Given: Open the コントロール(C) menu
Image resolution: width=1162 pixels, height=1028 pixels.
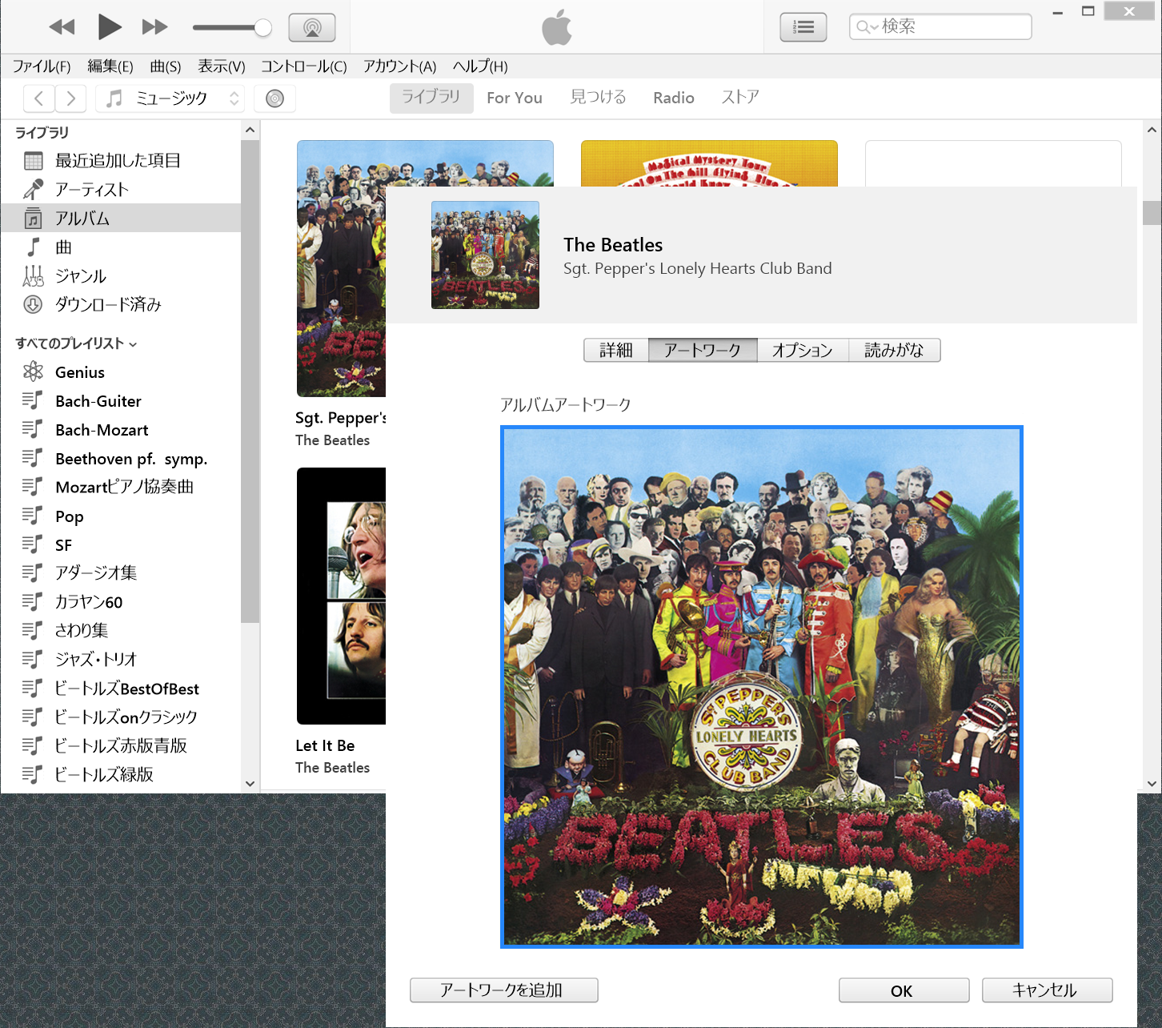Looking at the screenshot, I should pos(304,66).
